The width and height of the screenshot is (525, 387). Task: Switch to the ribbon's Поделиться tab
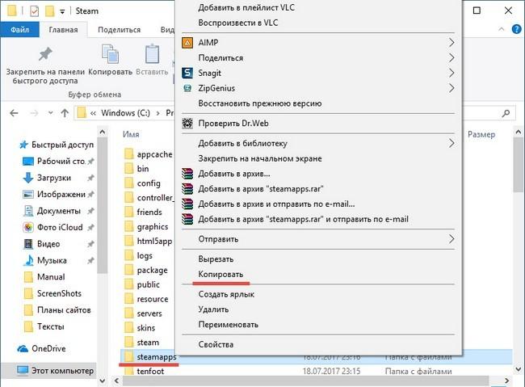click(120, 29)
